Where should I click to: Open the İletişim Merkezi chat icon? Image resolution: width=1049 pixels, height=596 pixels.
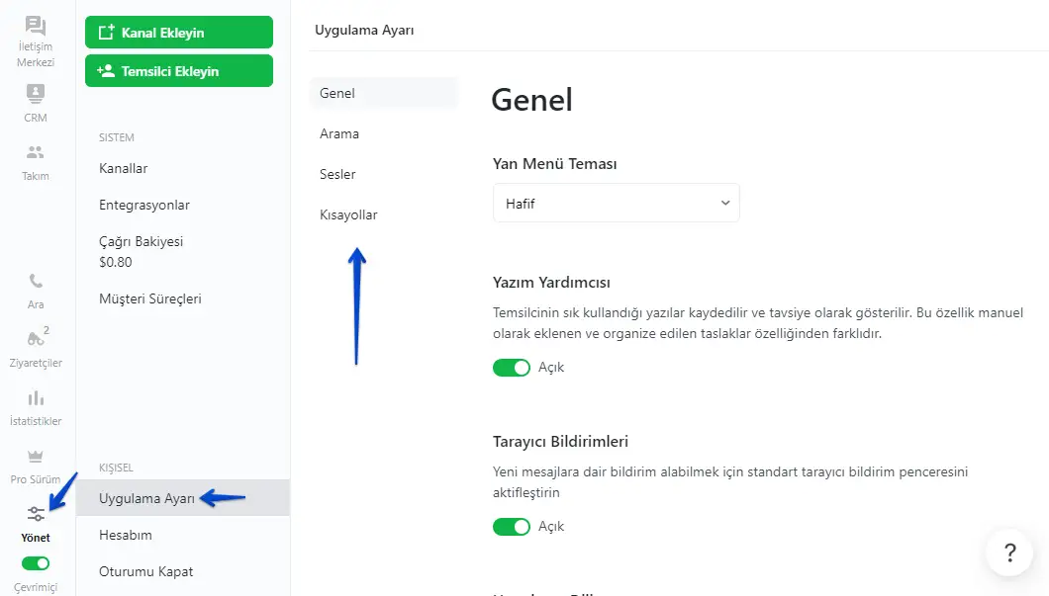click(x=36, y=26)
